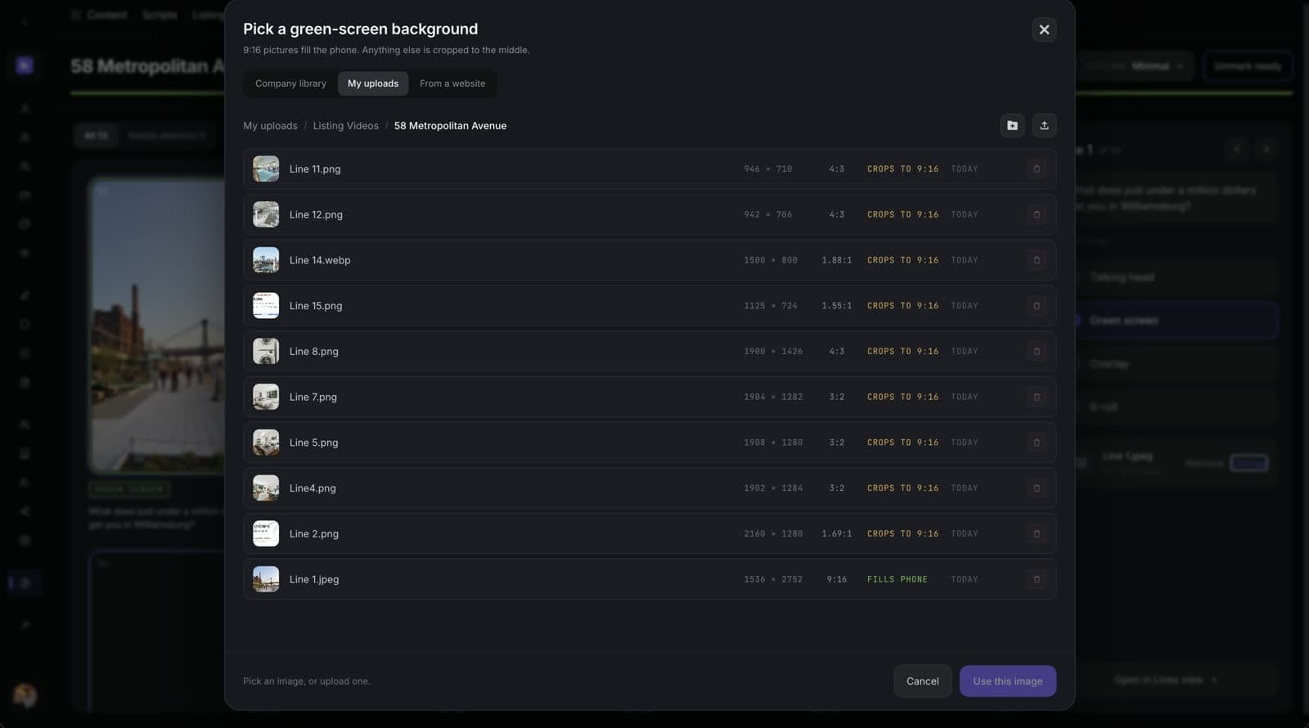Viewport: 1309px width, 728px height.
Task: Remove Line 1.jpeg using trash icon
Action: [x=1037, y=579]
